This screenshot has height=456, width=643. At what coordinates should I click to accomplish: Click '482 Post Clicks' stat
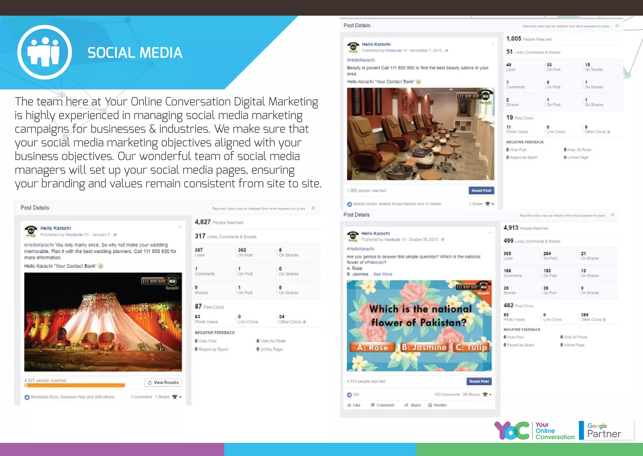click(518, 305)
